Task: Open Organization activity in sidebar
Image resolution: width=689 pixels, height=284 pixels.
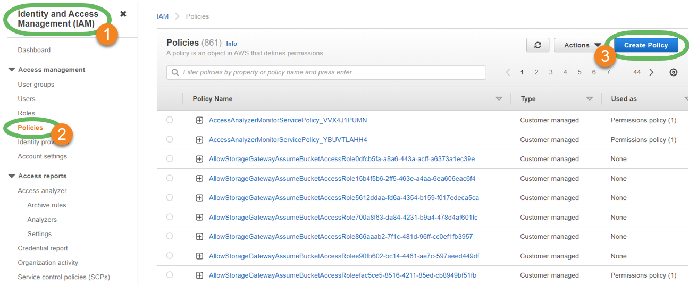Action: [x=48, y=263]
